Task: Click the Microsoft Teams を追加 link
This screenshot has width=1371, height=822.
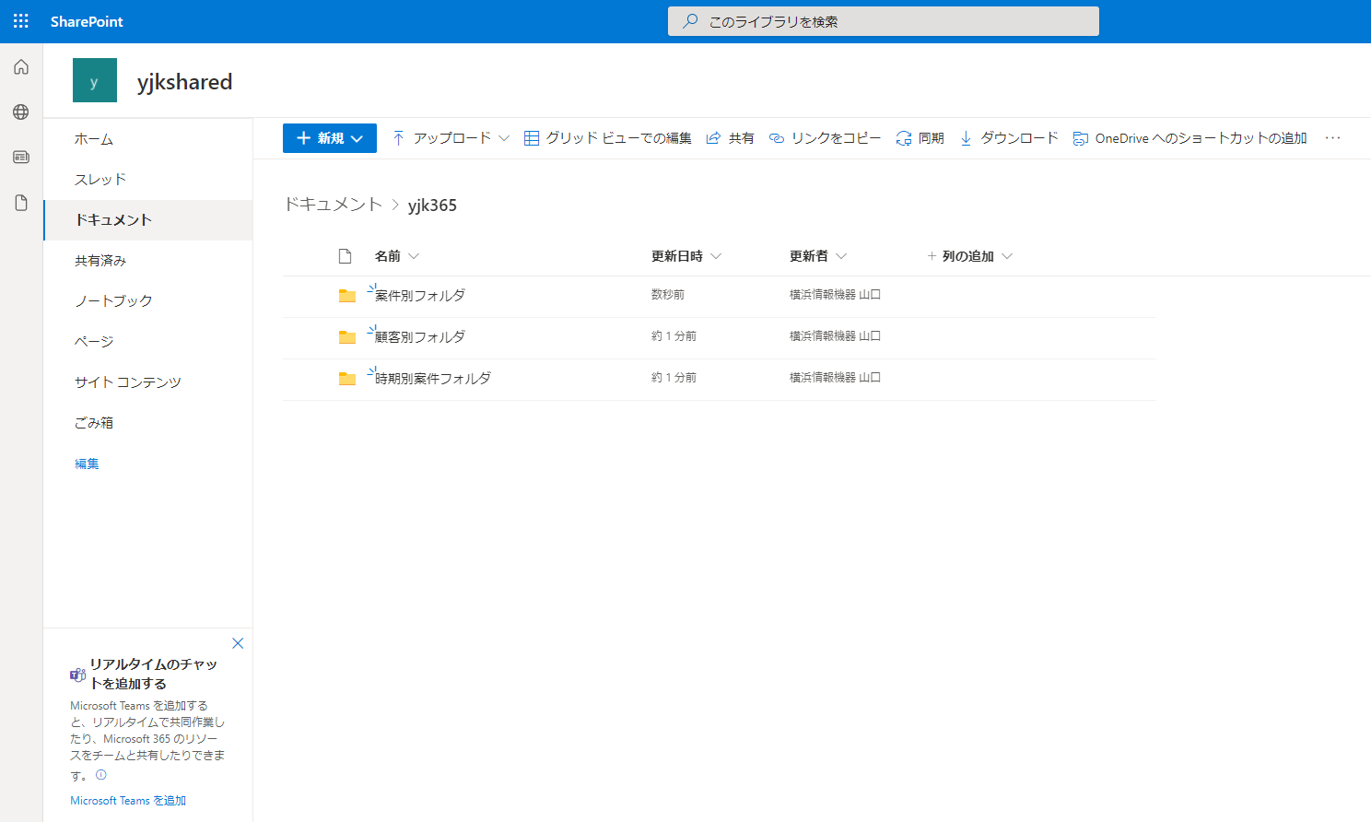Action: [x=128, y=801]
